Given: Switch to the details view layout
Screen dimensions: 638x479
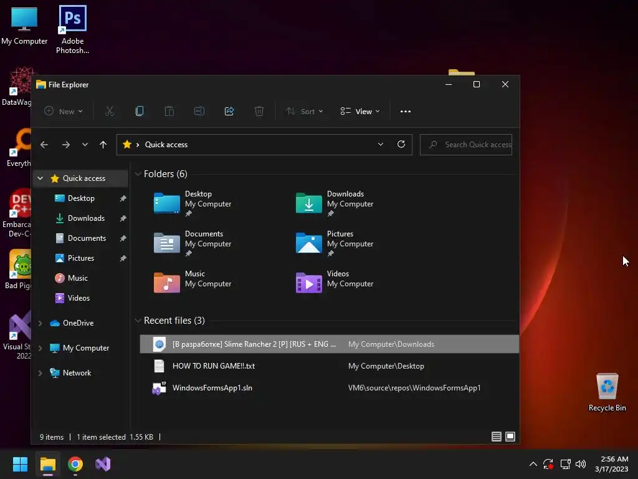Looking at the screenshot, I should click(496, 437).
